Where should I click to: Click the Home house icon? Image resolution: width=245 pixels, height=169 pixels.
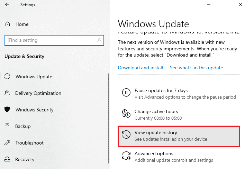pos(8,24)
